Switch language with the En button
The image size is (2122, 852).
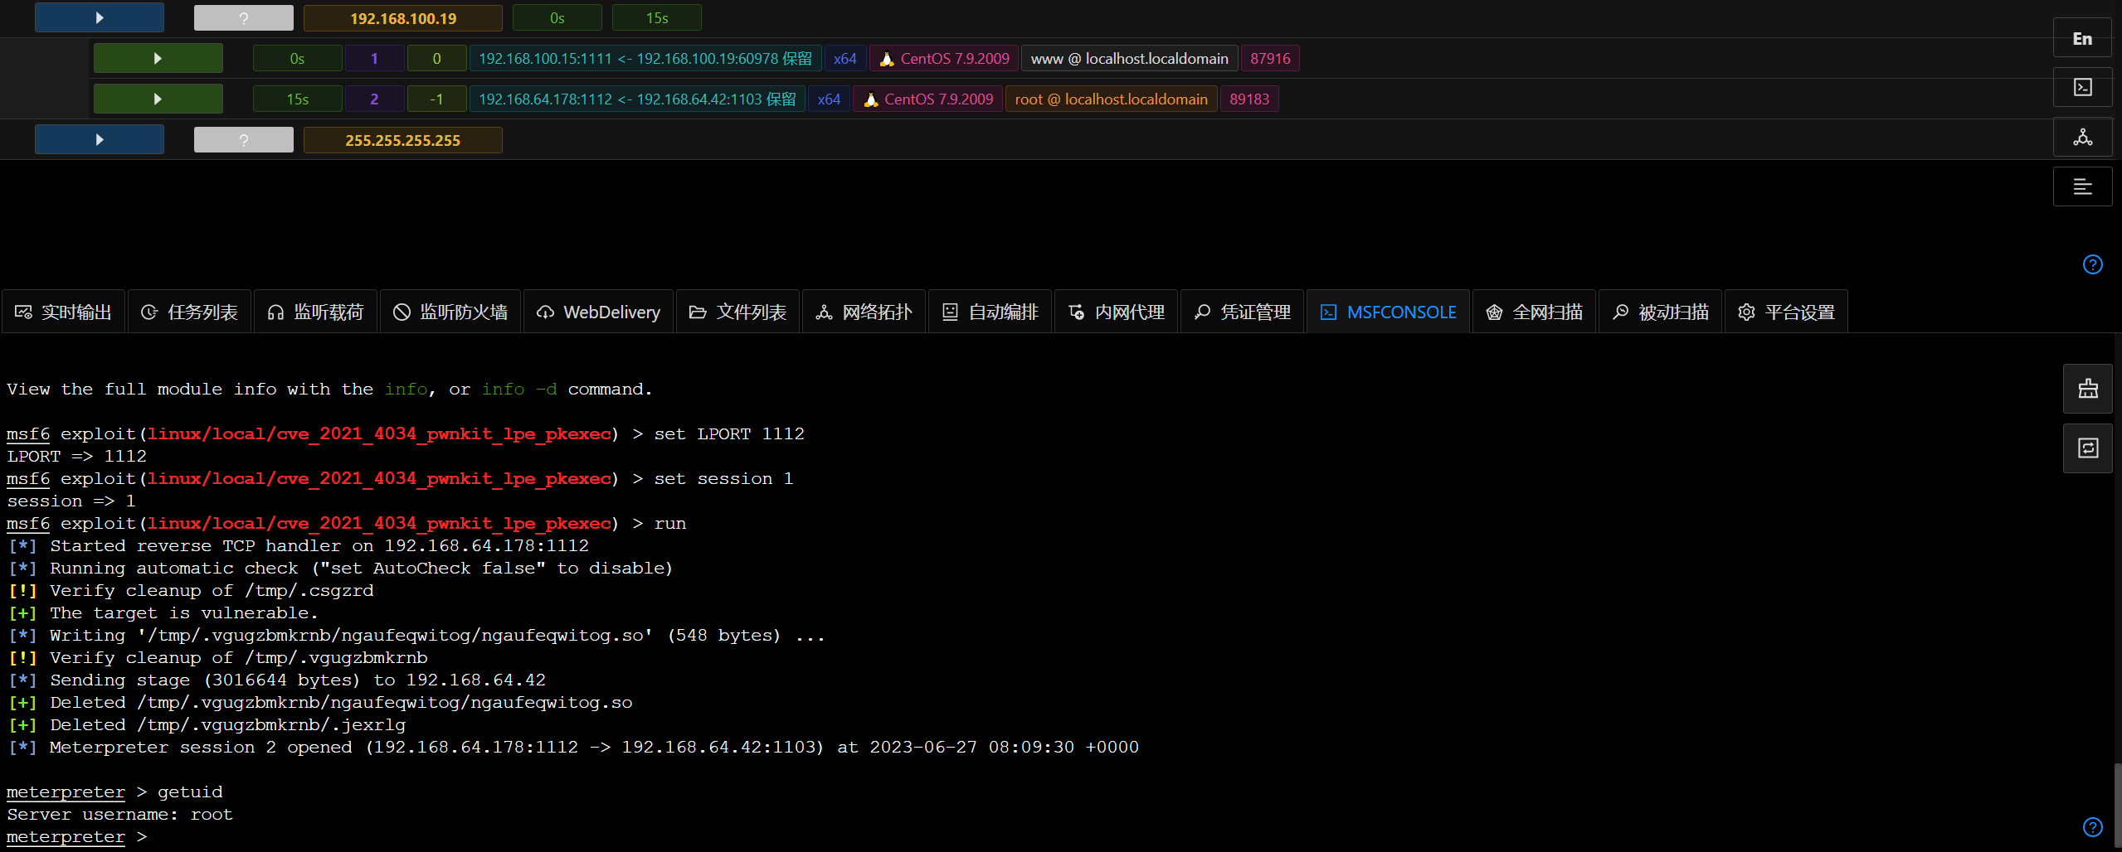pyautogui.click(x=2082, y=38)
